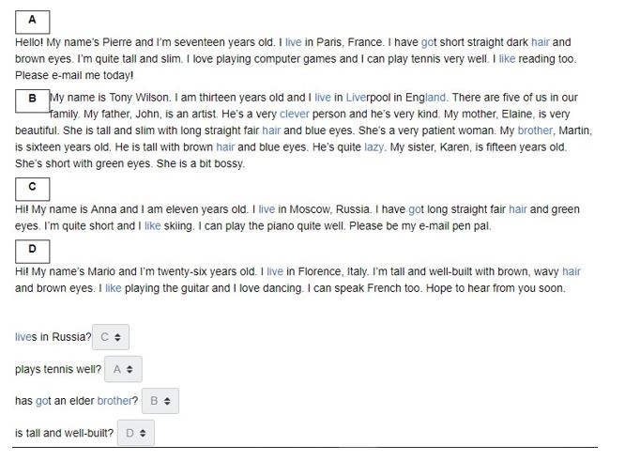Viewport: 625px width, 461px height.
Task: Click "got" link in the elder brother question
Action: 43,401
